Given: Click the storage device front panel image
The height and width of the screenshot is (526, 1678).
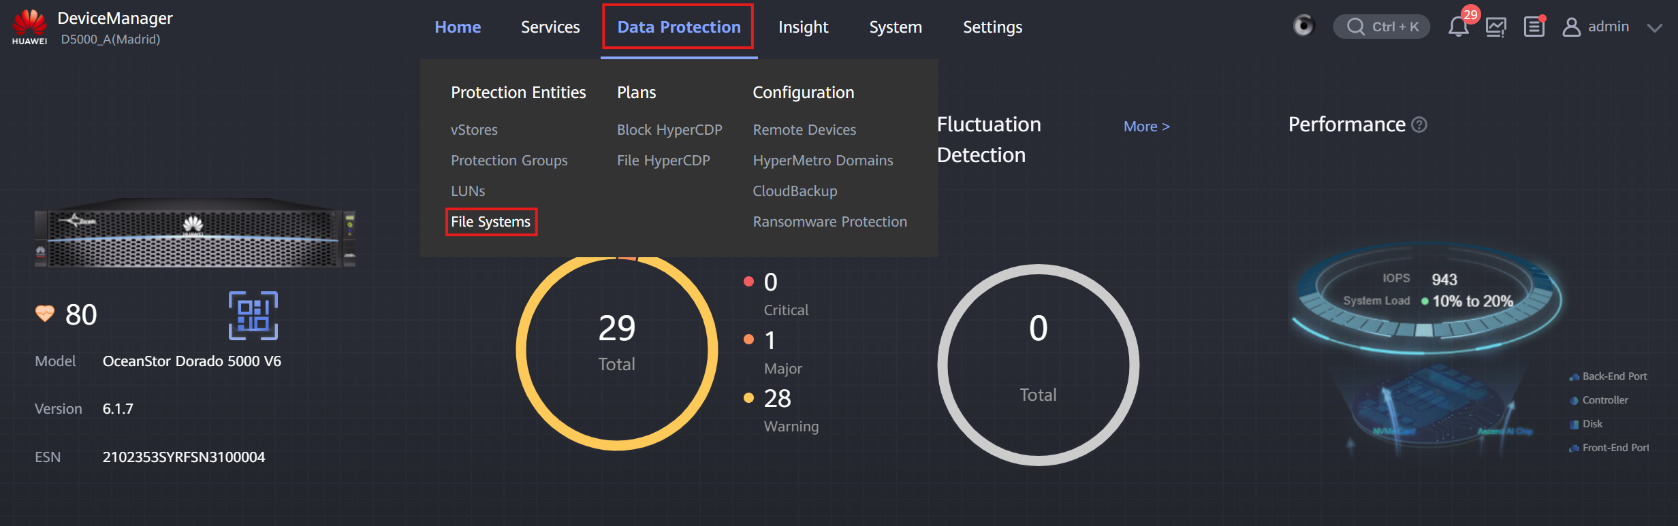Looking at the screenshot, I should coord(195,233).
